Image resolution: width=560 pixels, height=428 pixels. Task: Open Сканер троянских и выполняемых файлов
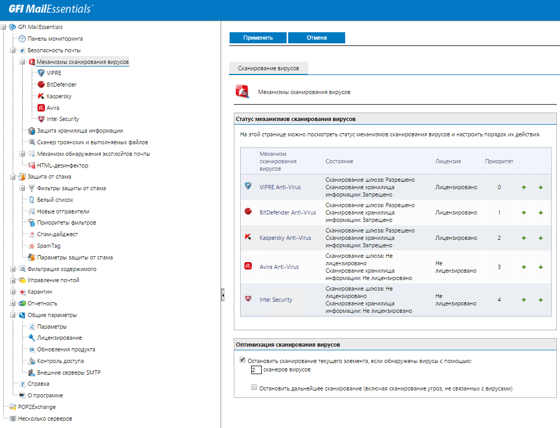click(92, 142)
